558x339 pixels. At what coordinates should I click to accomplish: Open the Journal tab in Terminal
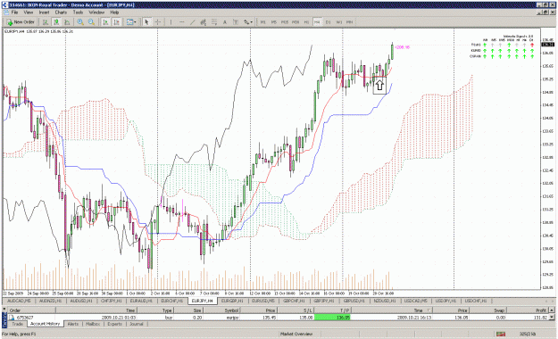point(137,324)
